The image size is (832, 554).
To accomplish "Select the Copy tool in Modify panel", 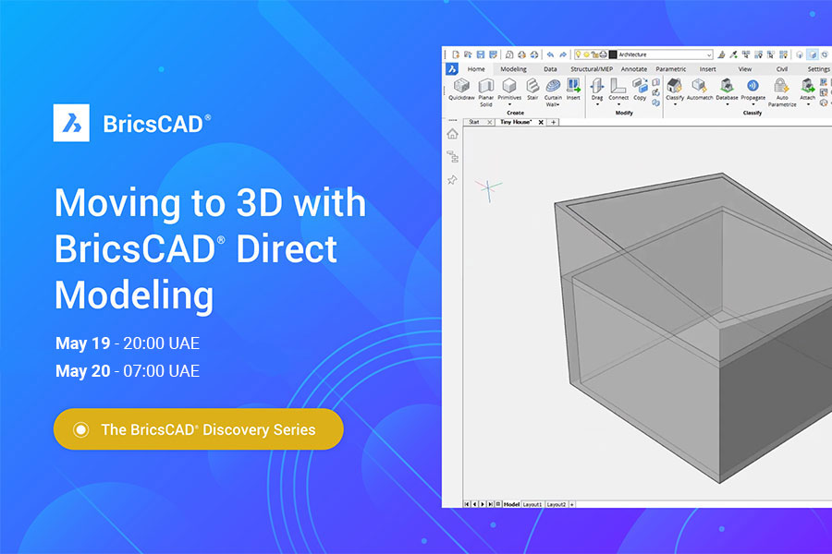I will coord(640,89).
